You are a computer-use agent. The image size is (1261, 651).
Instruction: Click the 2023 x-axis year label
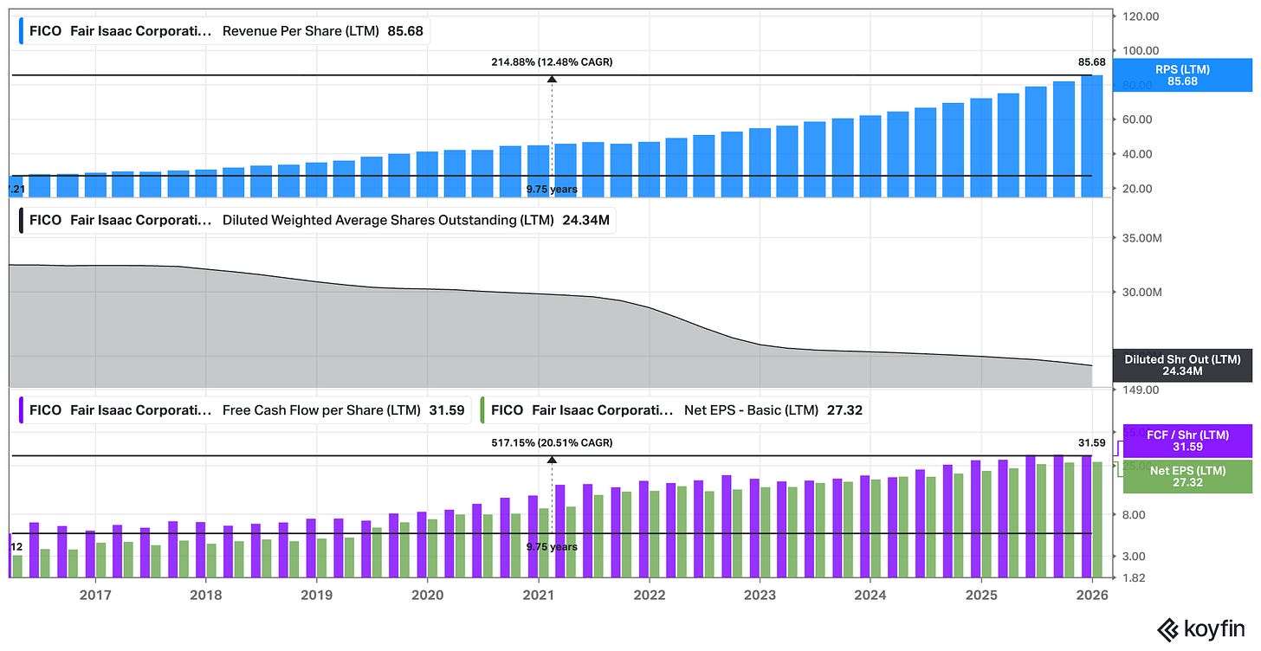760,595
